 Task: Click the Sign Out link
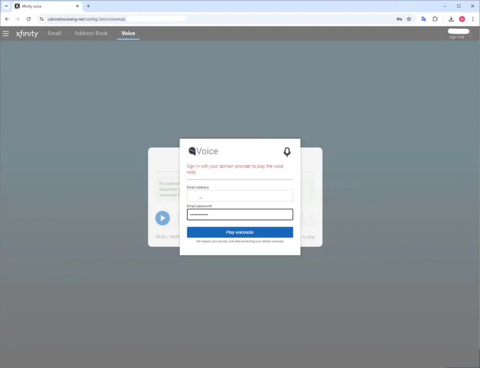(x=456, y=37)
